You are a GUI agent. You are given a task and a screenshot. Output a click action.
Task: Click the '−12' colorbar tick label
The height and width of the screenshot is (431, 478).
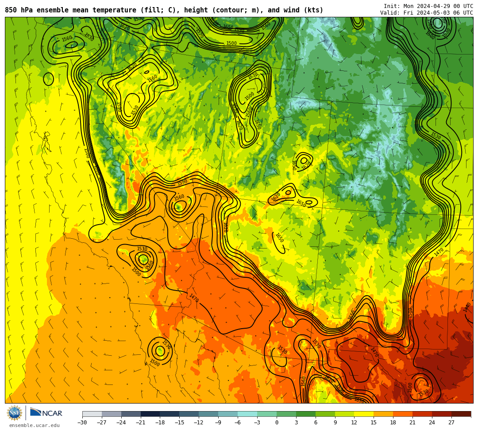coord(199,423)
